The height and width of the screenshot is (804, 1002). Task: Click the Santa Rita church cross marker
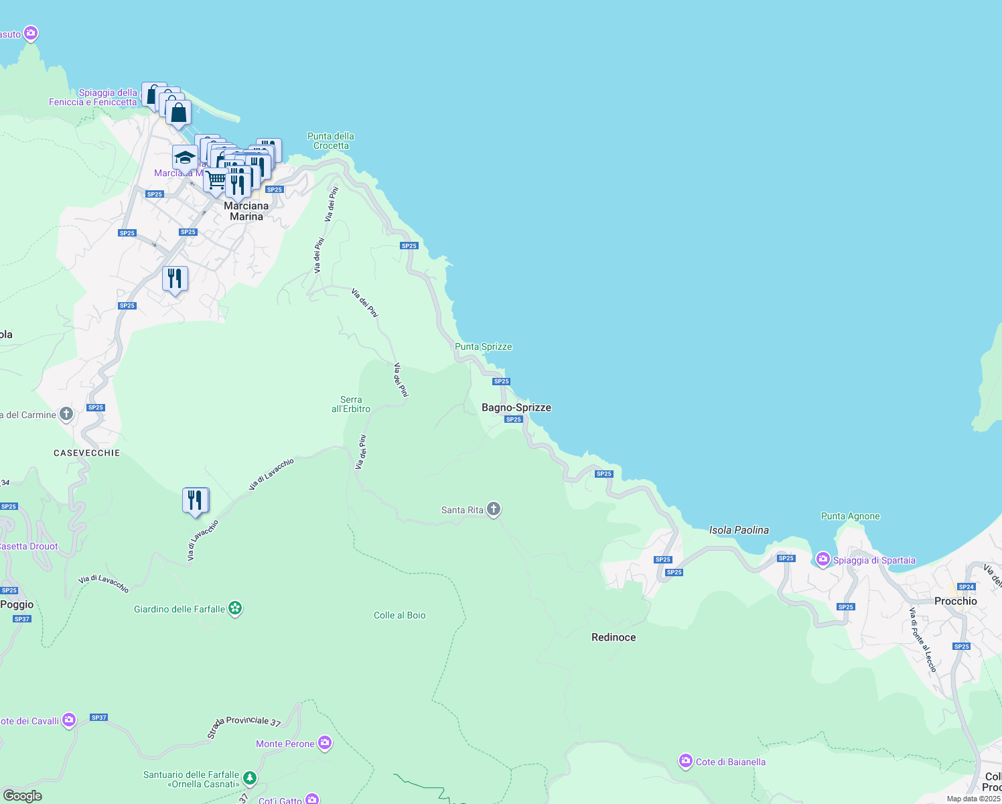point(493,509)
